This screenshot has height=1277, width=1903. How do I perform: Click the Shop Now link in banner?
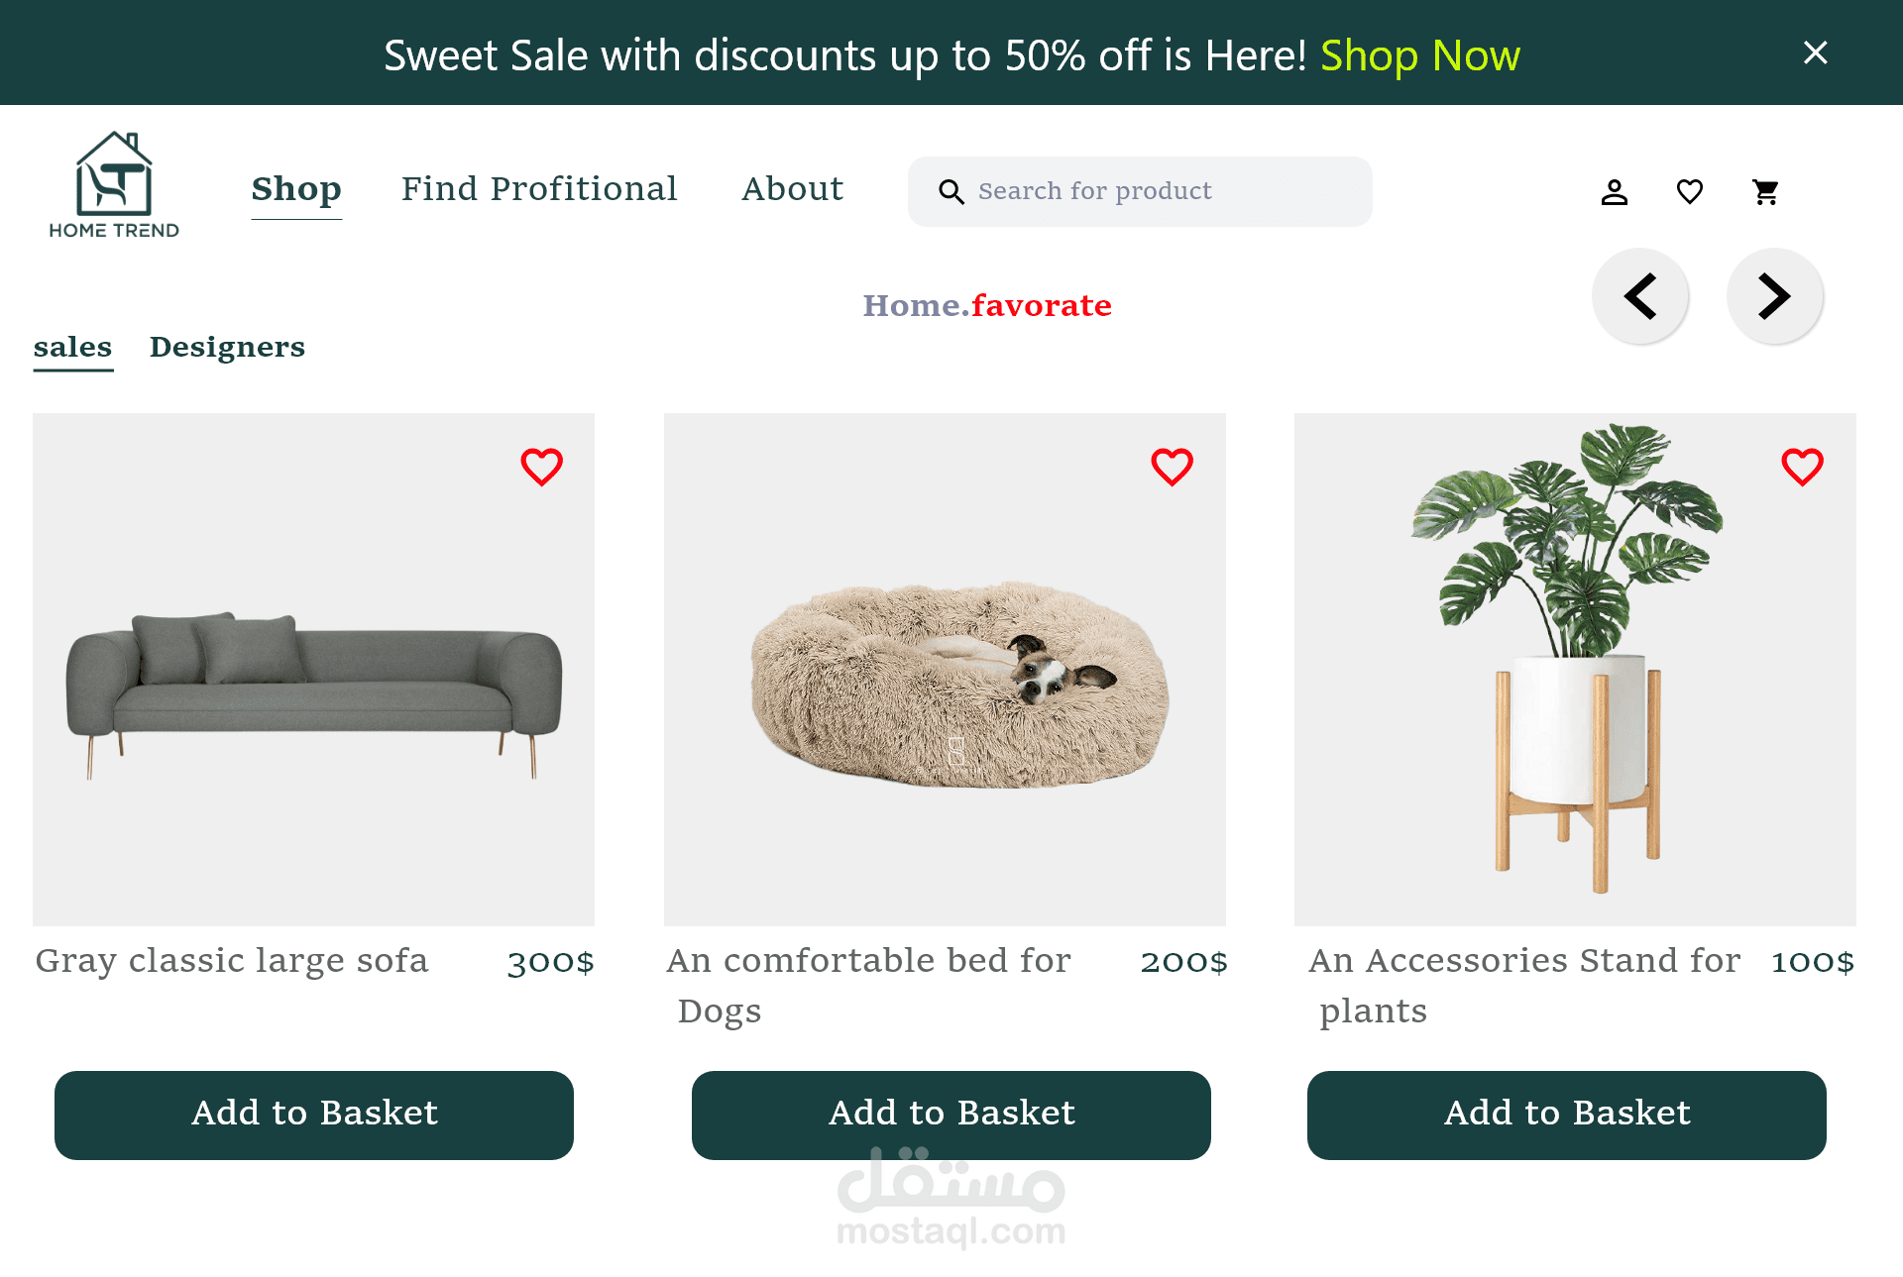pyautogui.click(x=1419, y=55)
